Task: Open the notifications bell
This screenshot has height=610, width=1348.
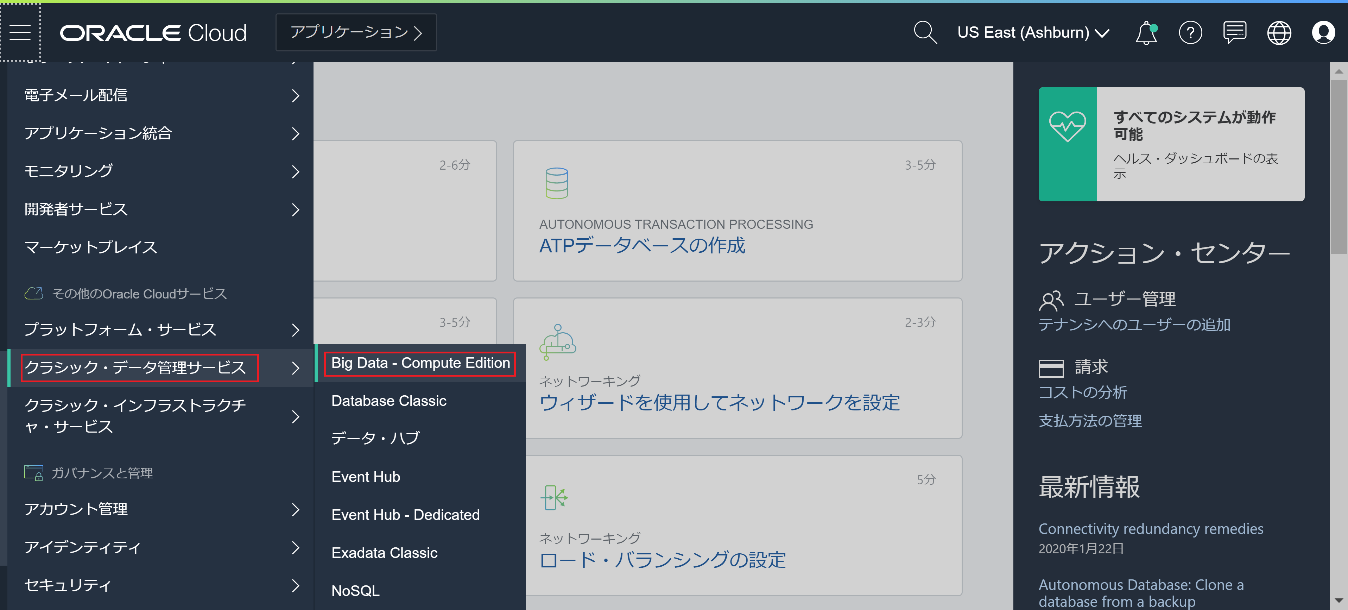Action: [1145, 32]
